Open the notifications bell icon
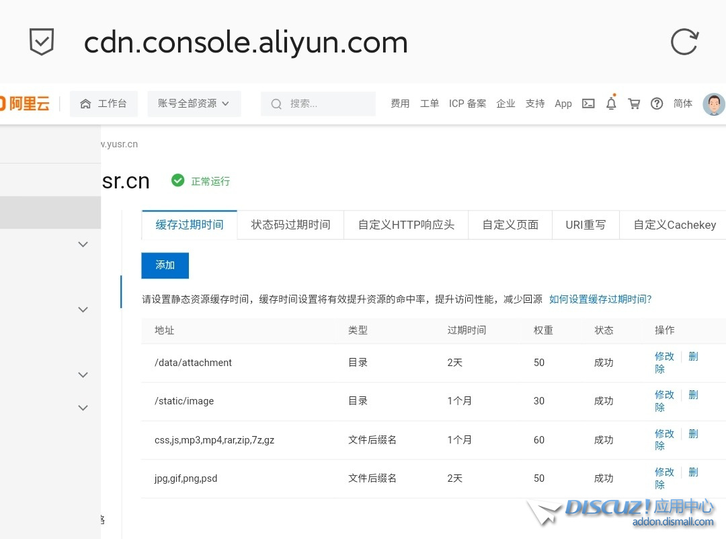The height and width of the screenshot is (539, 726). pyautogui.click(x=611, y=104)
